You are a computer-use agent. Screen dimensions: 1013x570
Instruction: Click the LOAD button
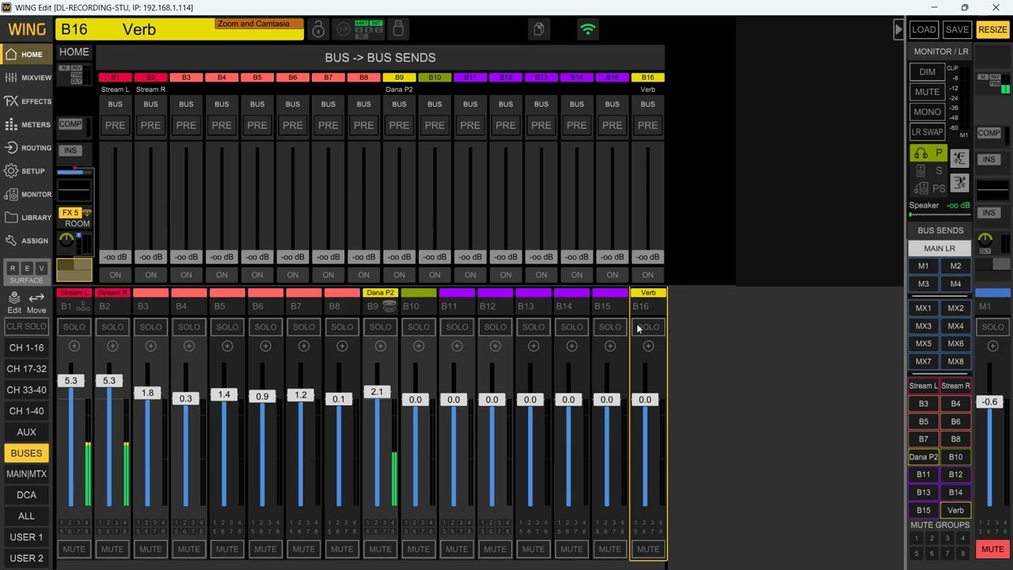click(924, 29)
